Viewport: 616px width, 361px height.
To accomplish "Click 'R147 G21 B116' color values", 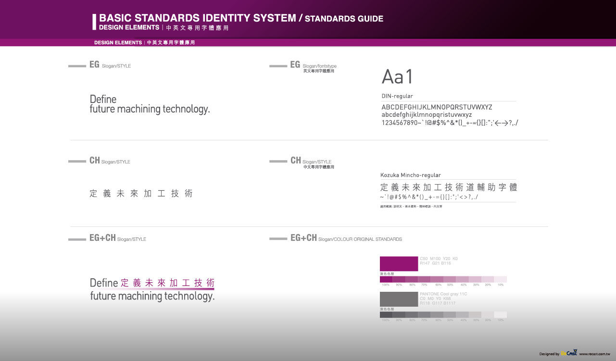I will tap(436, 263).
